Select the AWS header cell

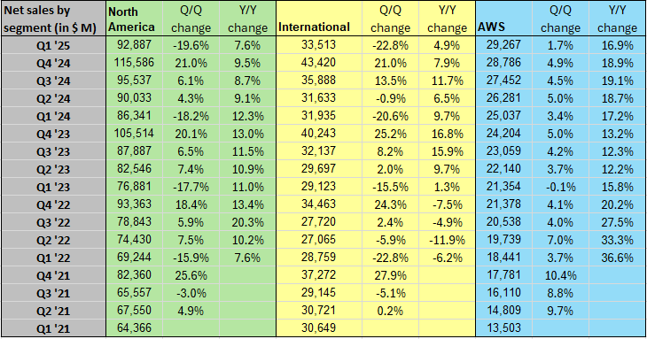coord(503,19)
